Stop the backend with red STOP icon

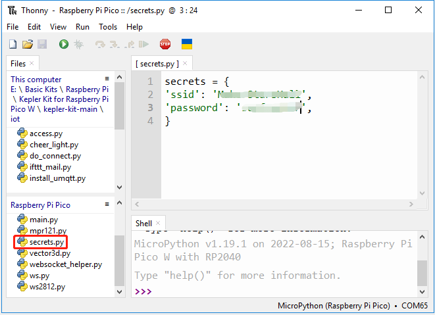pos(165,44)
